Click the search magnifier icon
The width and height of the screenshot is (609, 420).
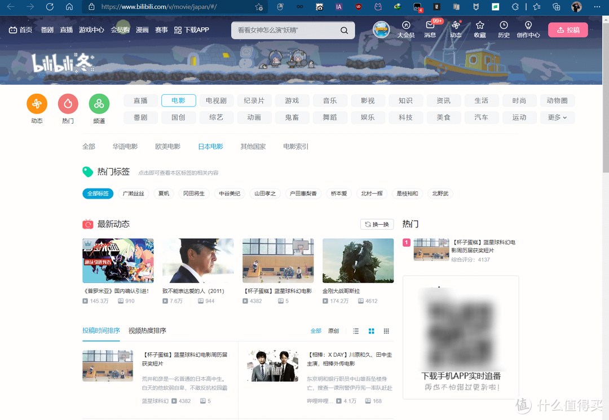[x=344, y=30]
